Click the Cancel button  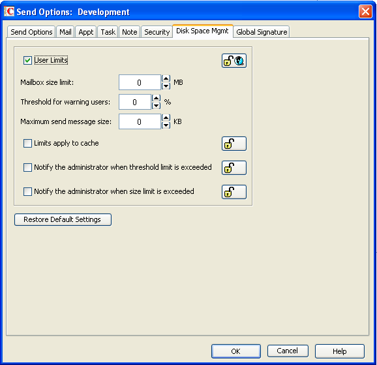pos(288,351)
